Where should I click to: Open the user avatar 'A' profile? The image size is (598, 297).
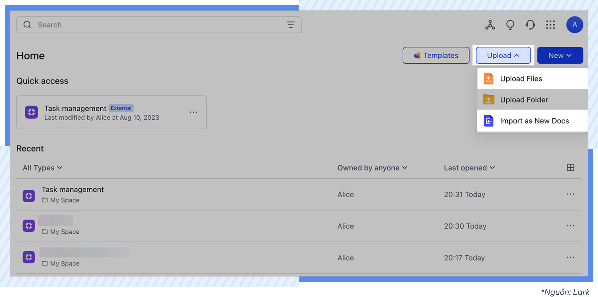click(574, 25)
